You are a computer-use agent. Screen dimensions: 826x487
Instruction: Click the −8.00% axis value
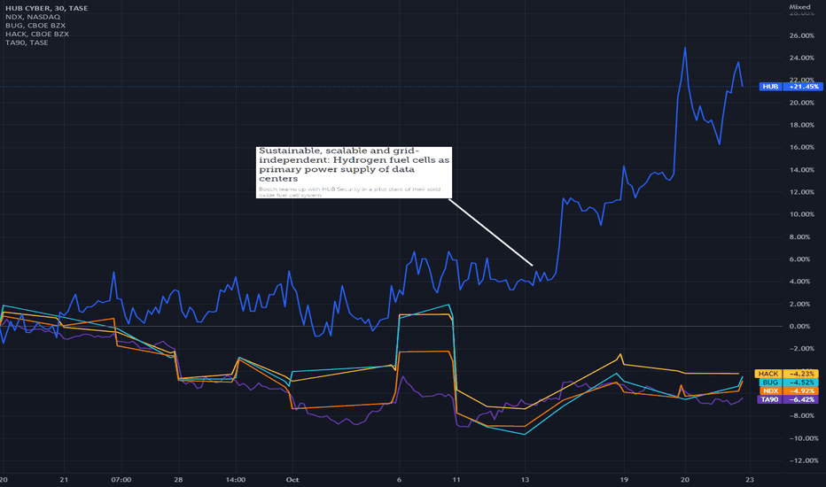[803, 415]
